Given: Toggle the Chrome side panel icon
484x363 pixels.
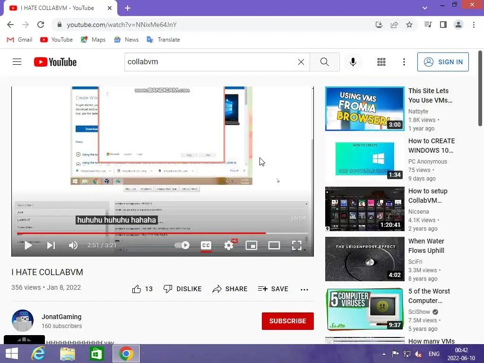Looking at the screenshot, I should (443, 25).
